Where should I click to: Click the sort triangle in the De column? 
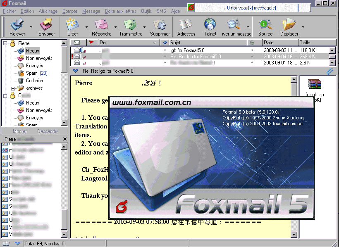(155, 43)
